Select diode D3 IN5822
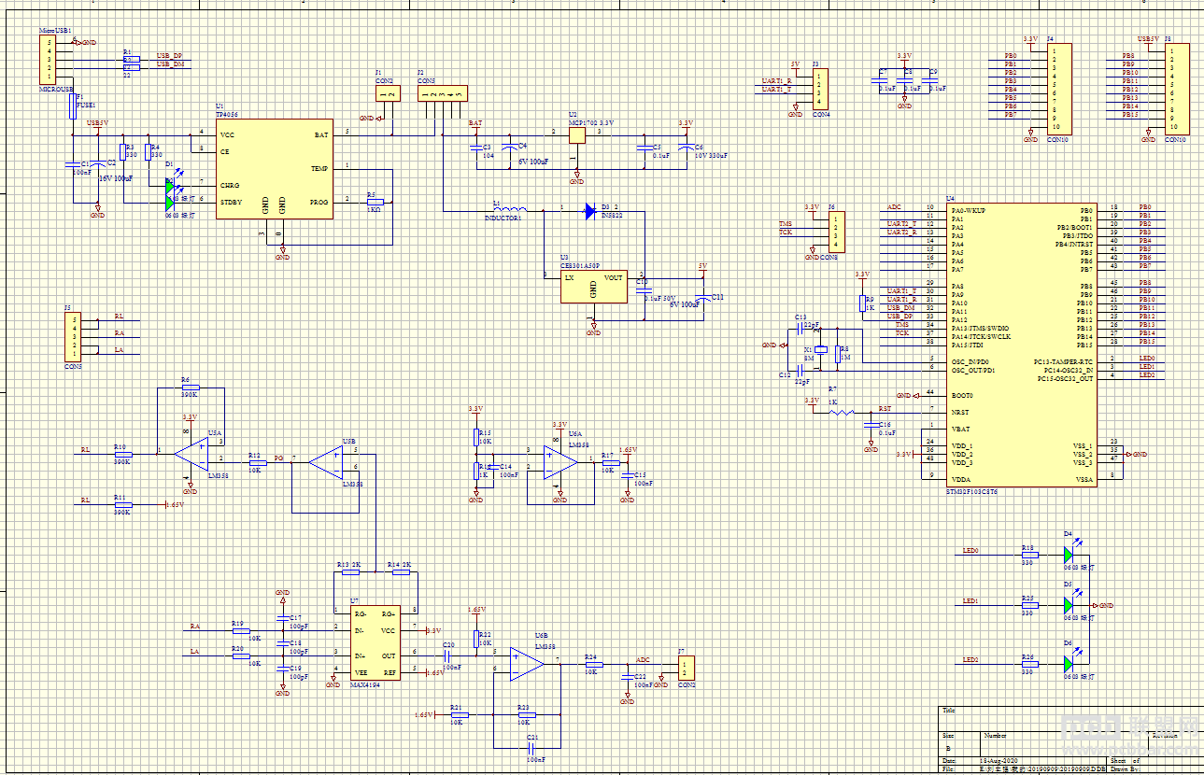The image size is (1204, 775). (x=590, y=211)
